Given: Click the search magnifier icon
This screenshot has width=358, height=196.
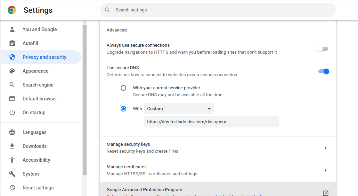Looking at the screenshot, I should [107, 10].
